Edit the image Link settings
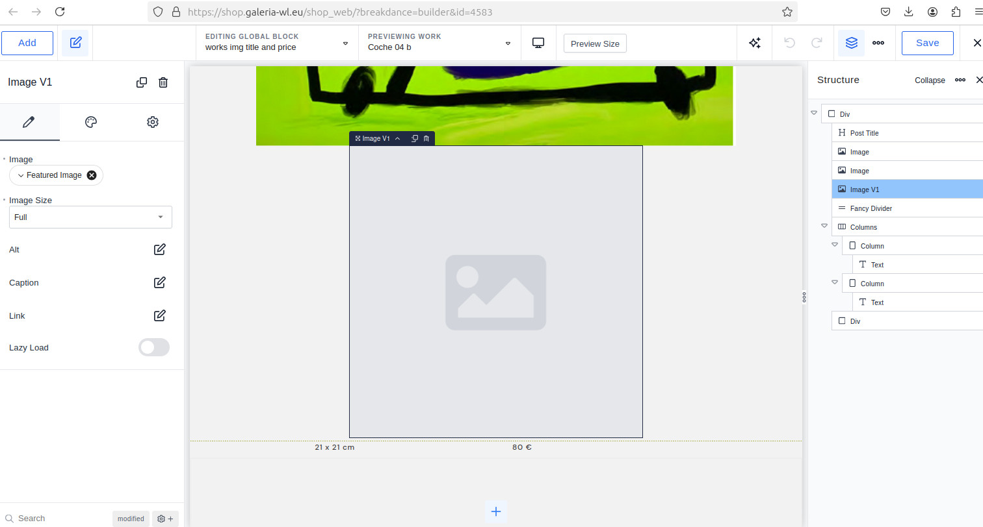 (159, 315)
